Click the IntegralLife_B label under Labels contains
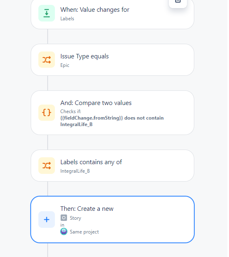Image resolution: width=229 pixels, height=257 pixels. pyautogui.click(x=75, y=171)
